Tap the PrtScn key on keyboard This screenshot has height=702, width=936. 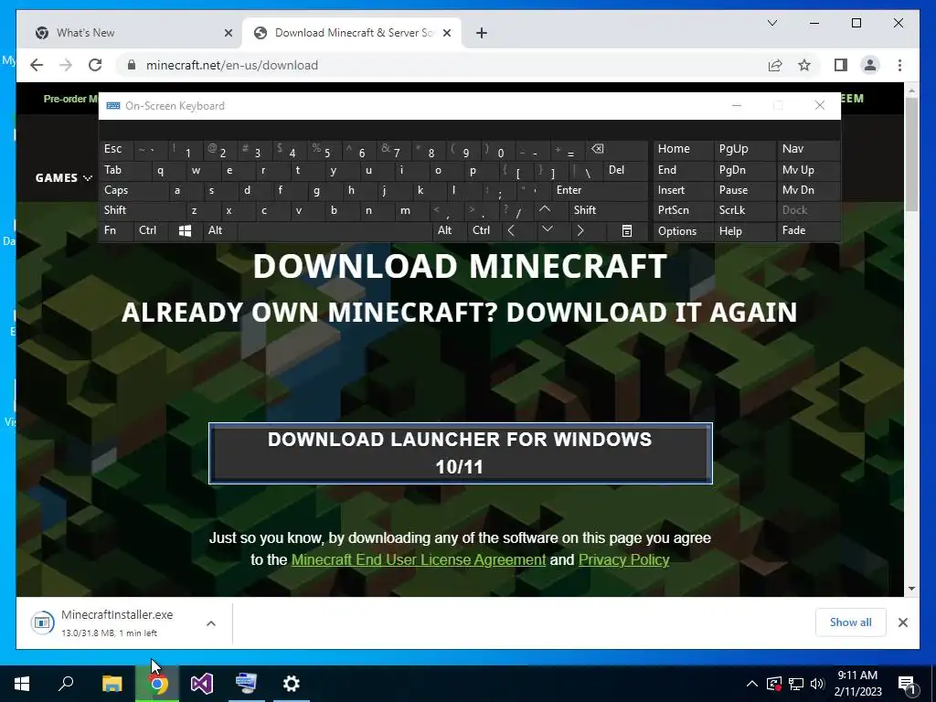tap(684, 210)
